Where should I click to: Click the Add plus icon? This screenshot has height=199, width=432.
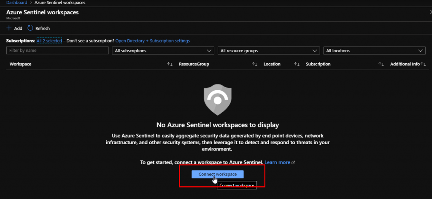(x=9, y=28)
